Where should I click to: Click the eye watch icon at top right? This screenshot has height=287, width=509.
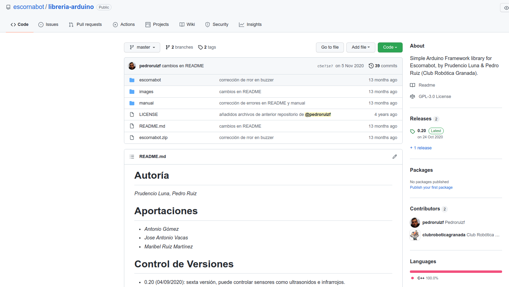506,8
